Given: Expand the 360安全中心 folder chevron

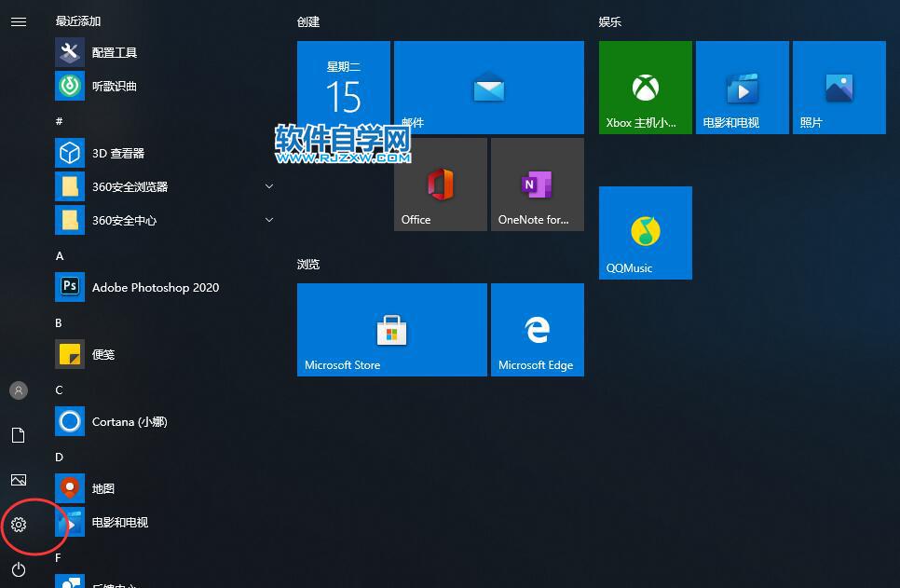Looking at the screenshot, I should click(269, 220).
